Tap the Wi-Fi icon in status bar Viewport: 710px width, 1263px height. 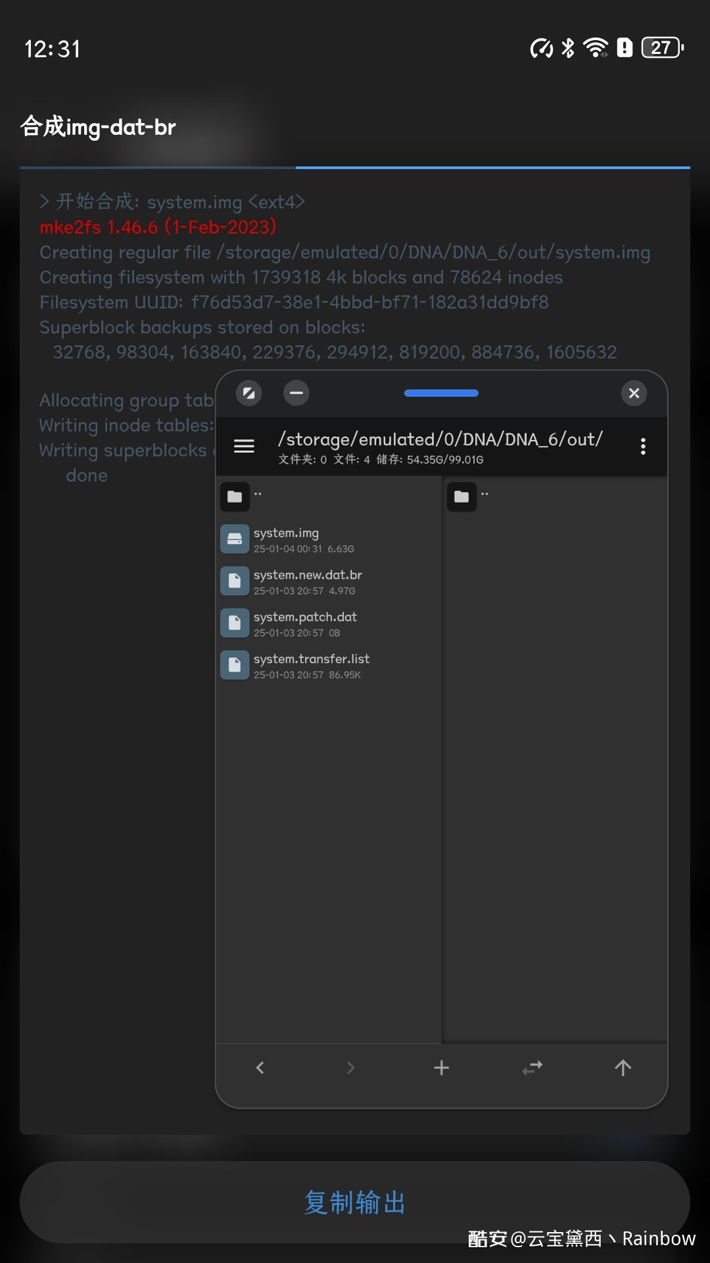[x=596, y=47]
